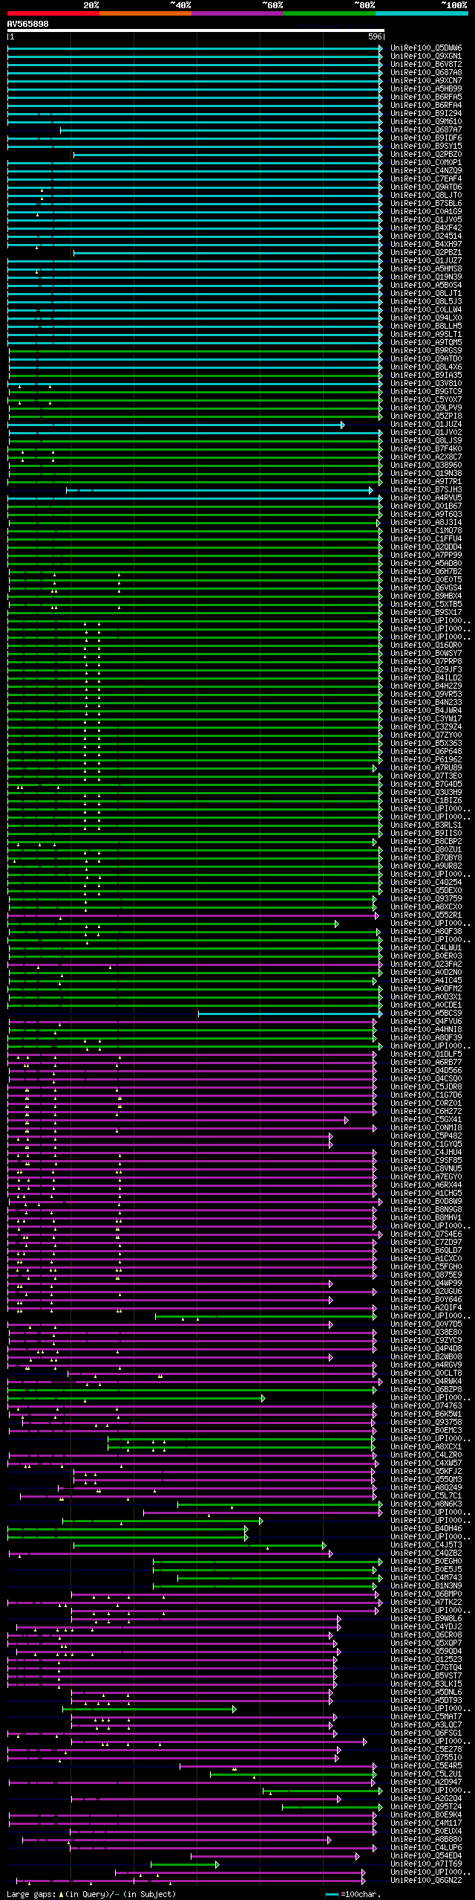The width and height of the screenshot is (475, 1900).
Task: Click UniRef100_A5BCS9 hit
Action: 426,1014
